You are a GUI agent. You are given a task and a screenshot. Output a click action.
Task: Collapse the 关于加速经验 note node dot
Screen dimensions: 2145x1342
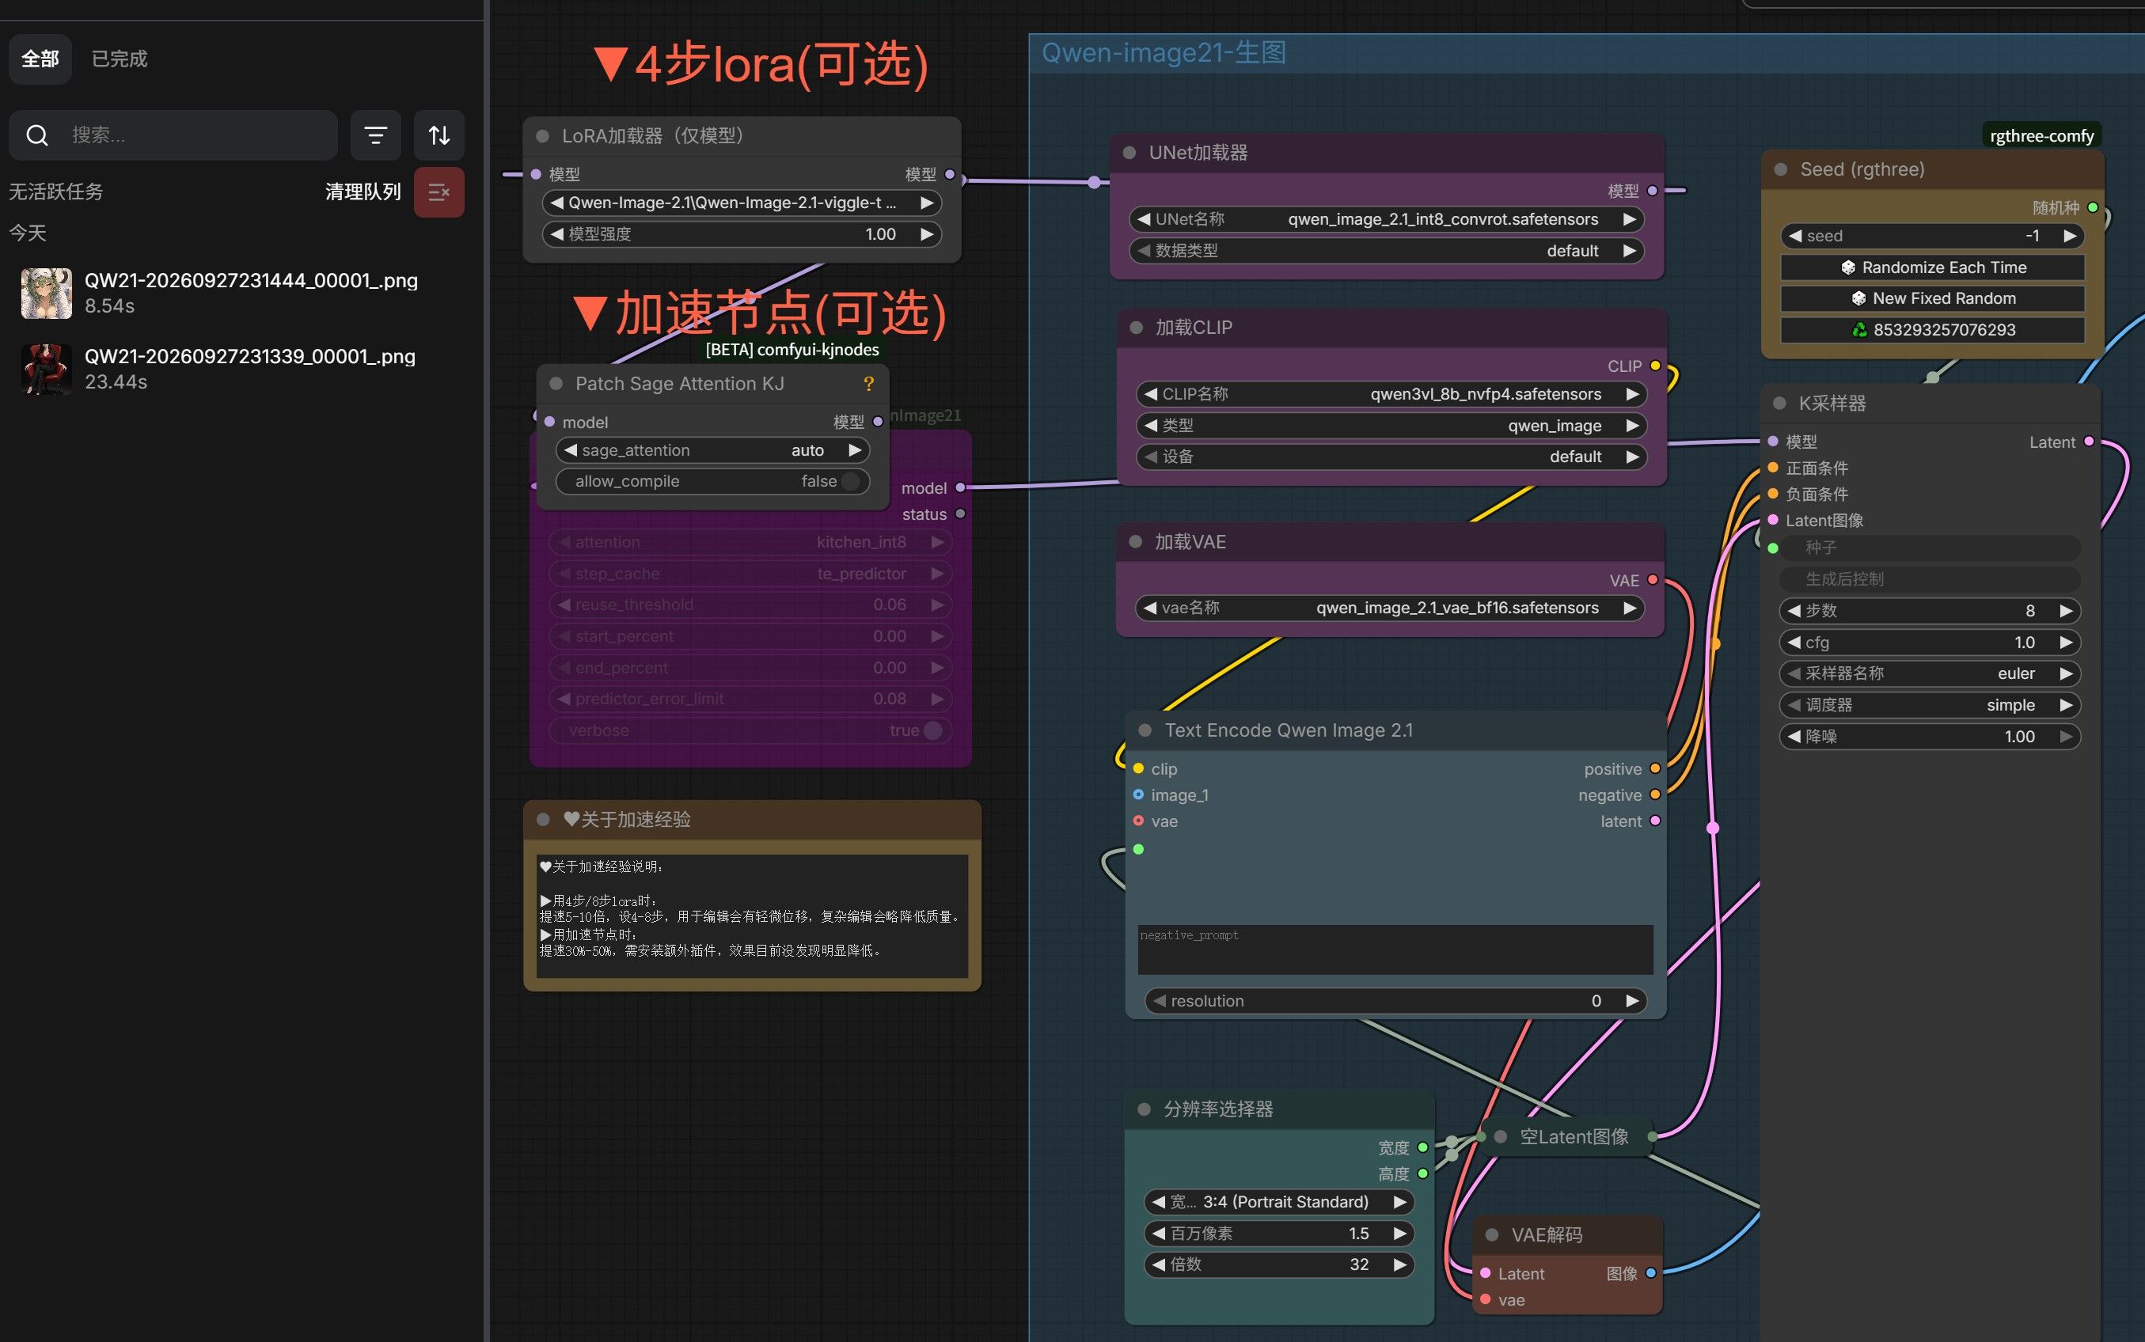coord(543,819)
